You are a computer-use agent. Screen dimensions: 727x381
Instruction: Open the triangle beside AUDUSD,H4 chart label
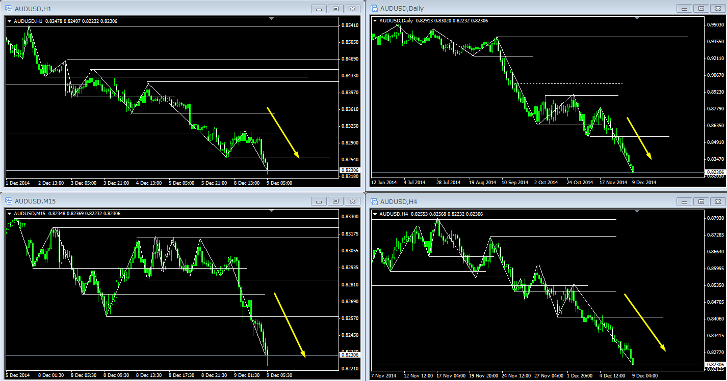tap(376, 214)
